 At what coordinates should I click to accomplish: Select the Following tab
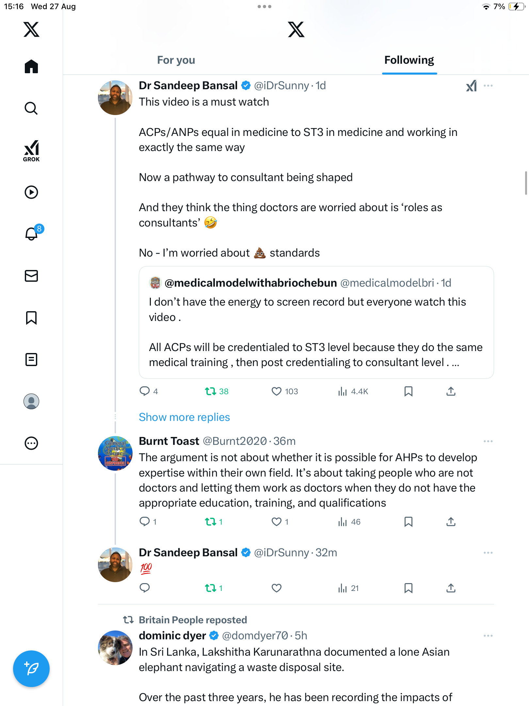click(409, 60)
